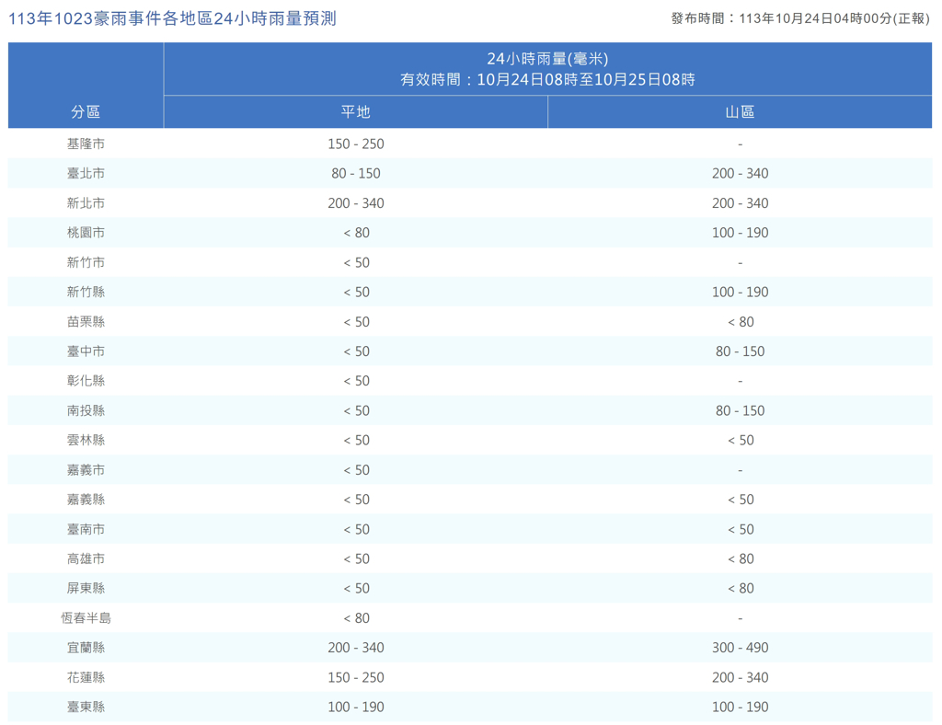Click the page title about the 1023 heavy rain forecast
Image resolution: width=942 pixels, height=725 pixels.
tap(172, 18)
